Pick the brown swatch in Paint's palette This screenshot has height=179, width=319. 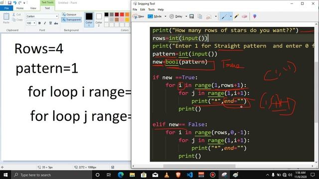point(117,19)
